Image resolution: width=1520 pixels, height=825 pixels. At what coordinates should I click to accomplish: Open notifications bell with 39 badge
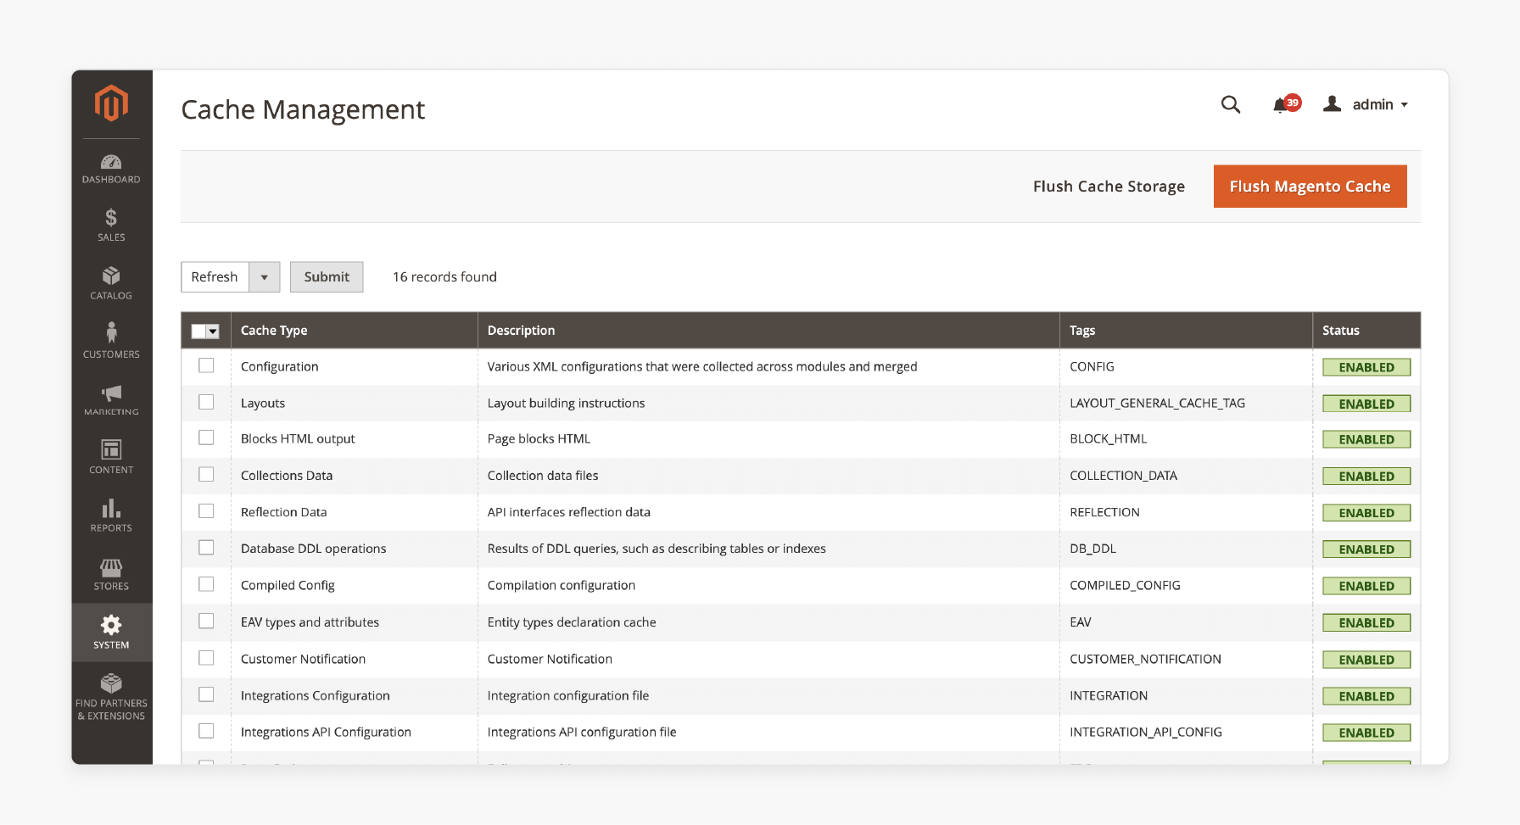1286,104
